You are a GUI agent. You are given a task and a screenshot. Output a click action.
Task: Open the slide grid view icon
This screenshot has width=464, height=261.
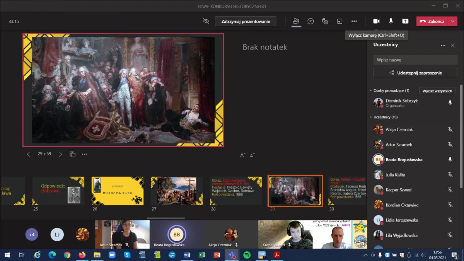pos(72,154)
